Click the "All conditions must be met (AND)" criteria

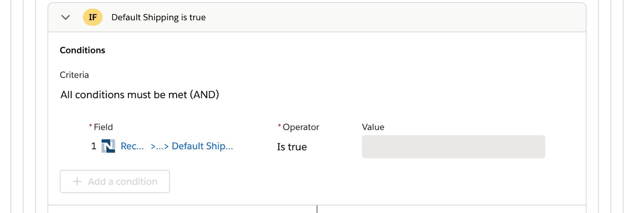click(x=139, y=95)
